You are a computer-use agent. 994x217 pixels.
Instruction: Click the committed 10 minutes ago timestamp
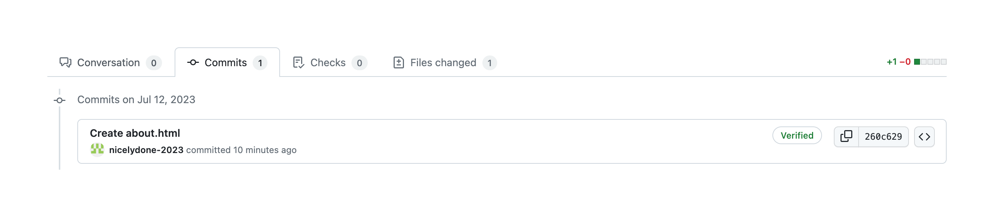pyautogui.click(x=264, y=150)
